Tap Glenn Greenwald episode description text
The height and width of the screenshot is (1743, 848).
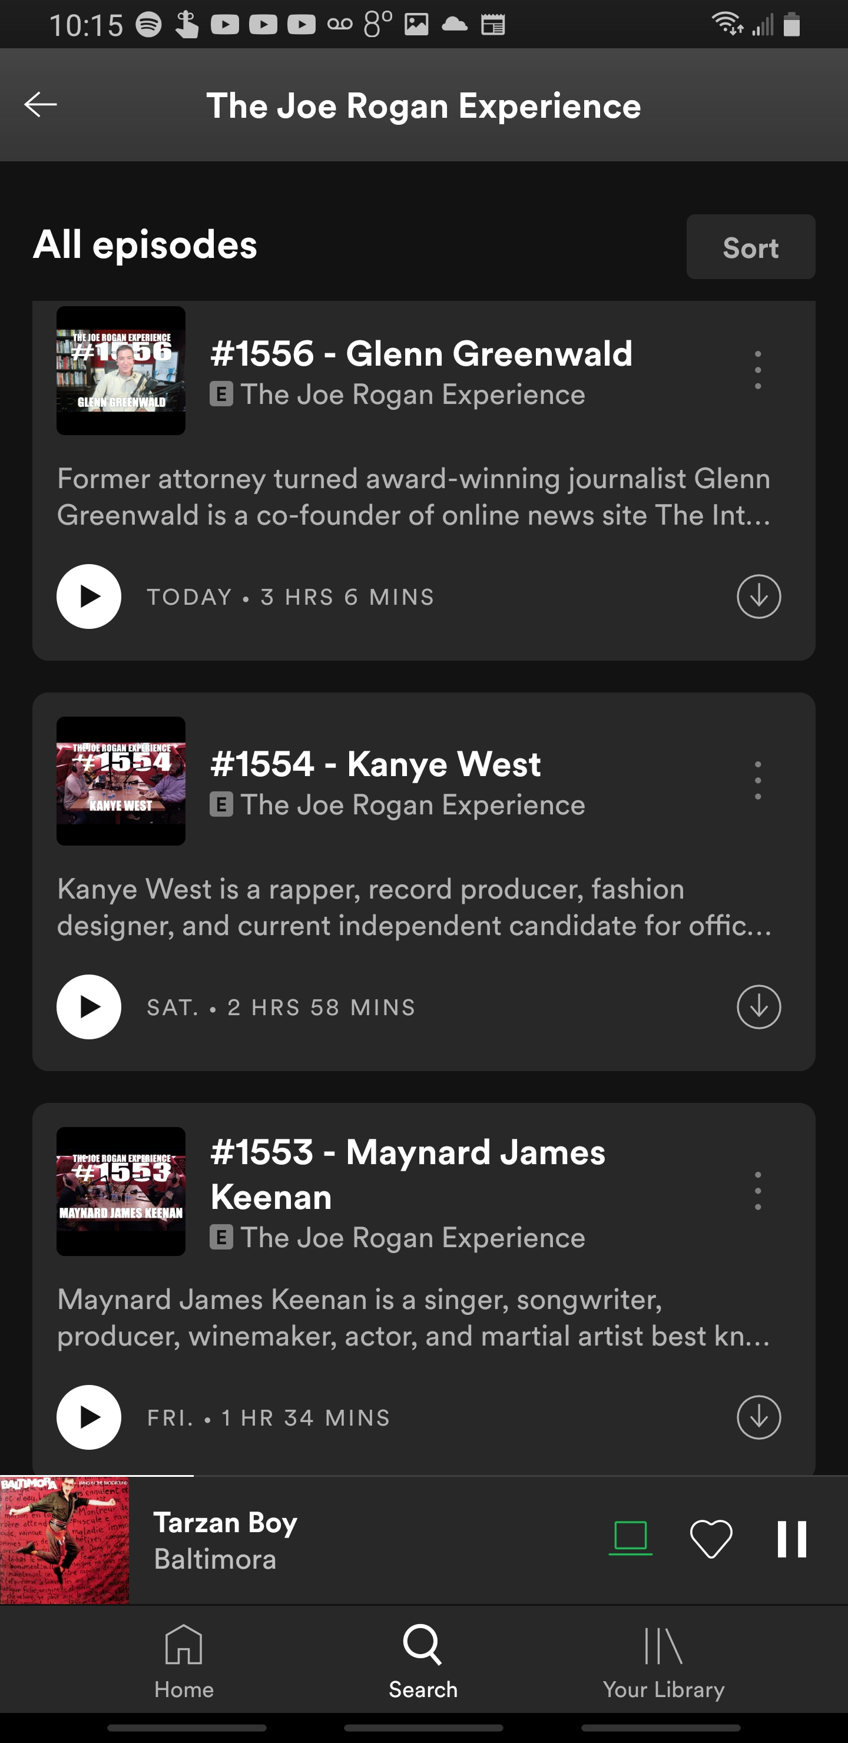click(414, 496)
